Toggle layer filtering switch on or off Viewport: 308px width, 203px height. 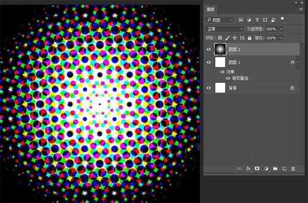point(282,18)
